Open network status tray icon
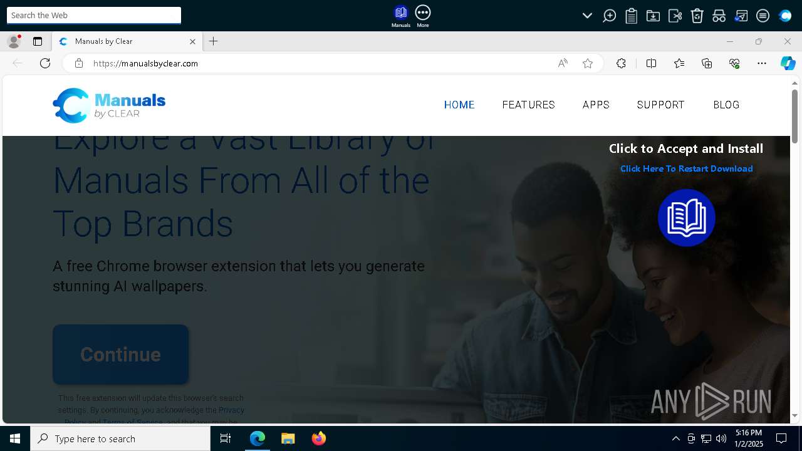Viewport: 802px width, 451px height. 706,438
